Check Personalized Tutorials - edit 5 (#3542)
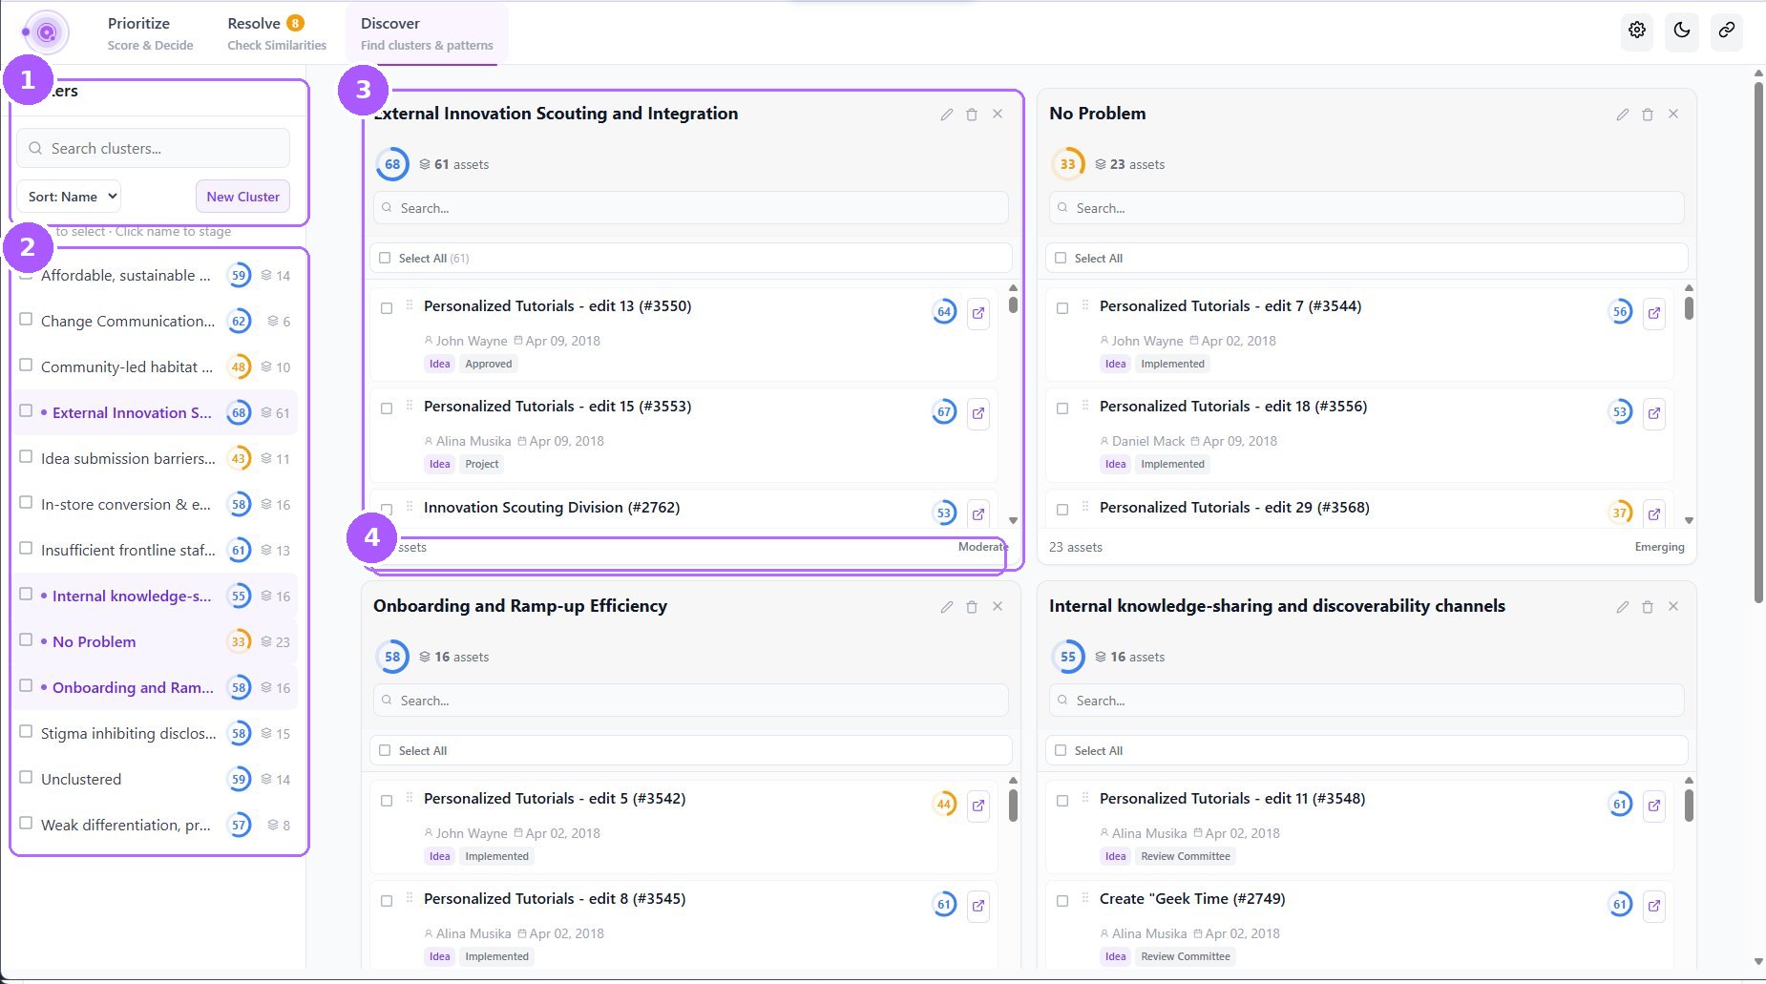Screen dimensions: 1766x984 [x=387, y=801]
